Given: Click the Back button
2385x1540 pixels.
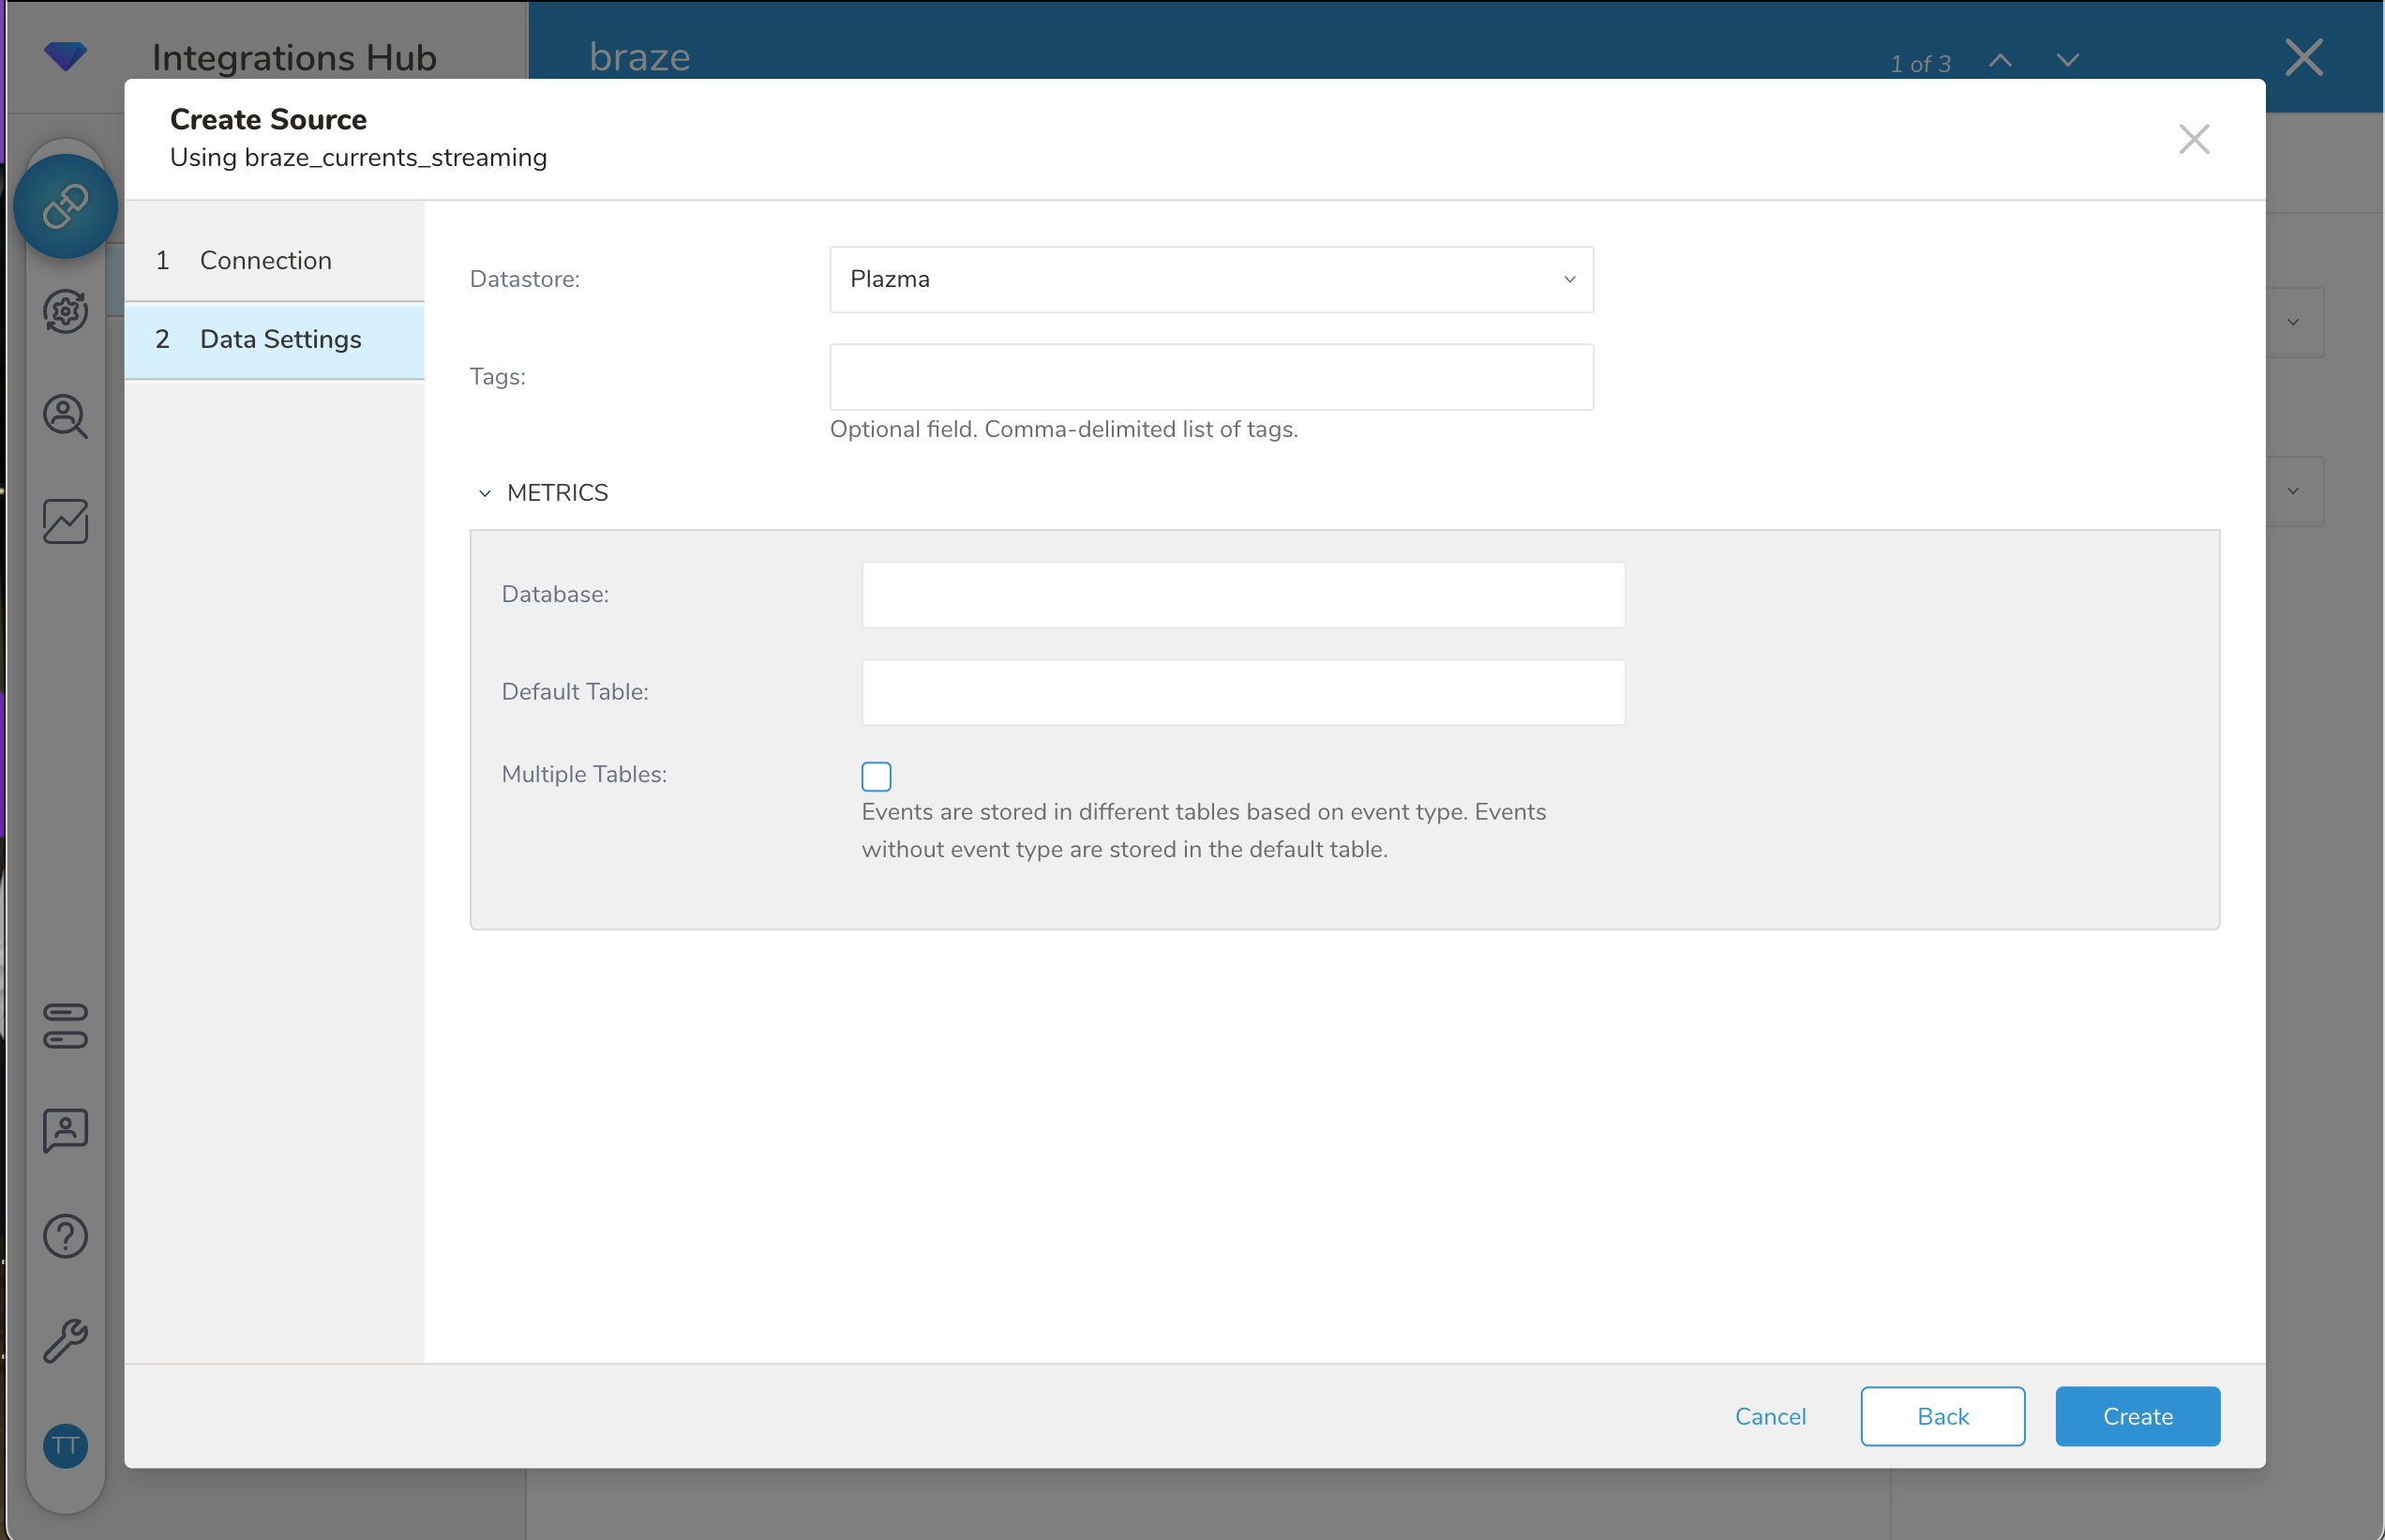Looking at the screenshot, I should click(x=1942, y=1416).
